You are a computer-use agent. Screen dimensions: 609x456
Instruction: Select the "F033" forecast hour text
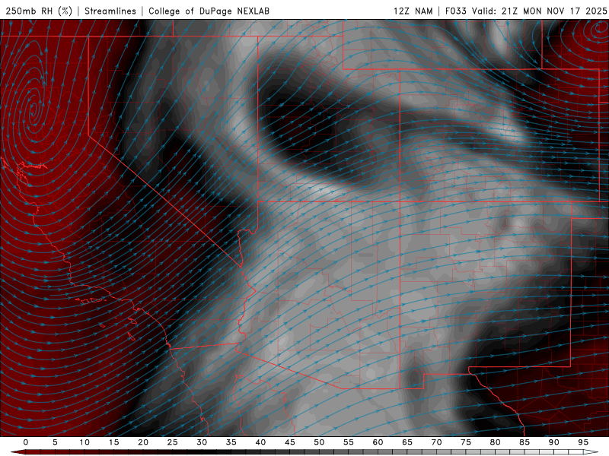pos(456,11)
